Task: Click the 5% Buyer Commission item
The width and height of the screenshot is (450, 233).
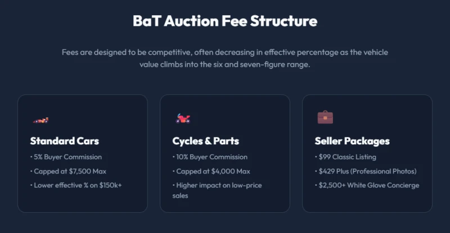Action: pos(66,157)
